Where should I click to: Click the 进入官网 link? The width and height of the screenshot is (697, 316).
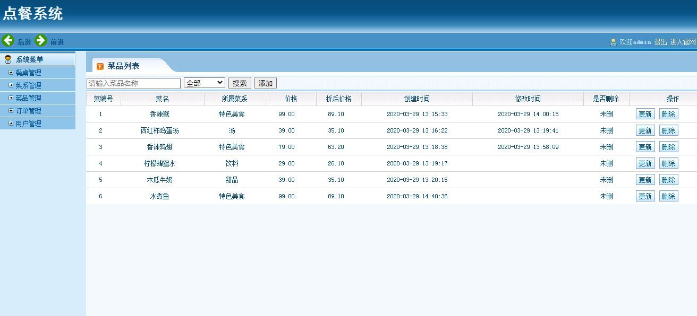[x=683, y=42]
